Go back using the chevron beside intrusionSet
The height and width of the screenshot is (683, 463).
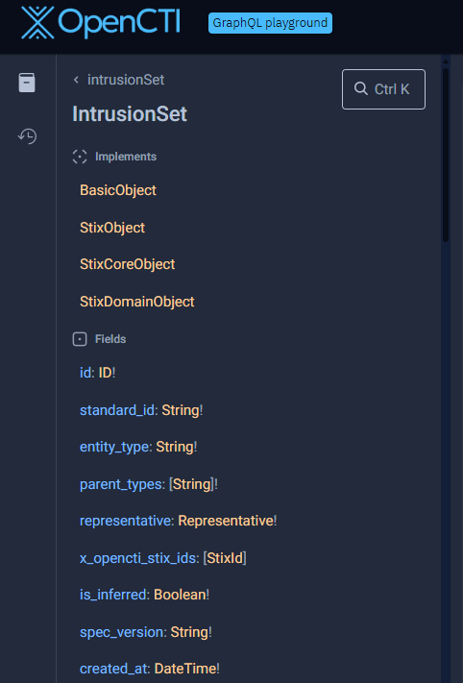pyautogui.click(x=76, y=80)
